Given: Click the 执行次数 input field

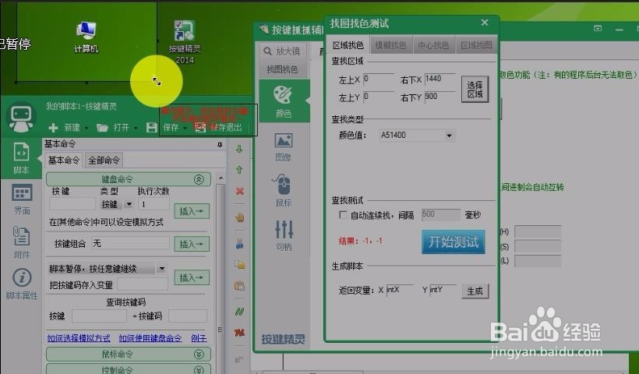Looking at the screenshot, I should click(154, 203).
